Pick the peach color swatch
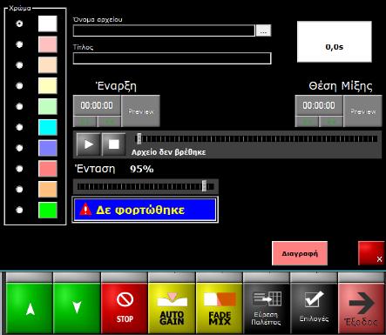The width and height of the screenshot is (386, 335). coord(48,65)
